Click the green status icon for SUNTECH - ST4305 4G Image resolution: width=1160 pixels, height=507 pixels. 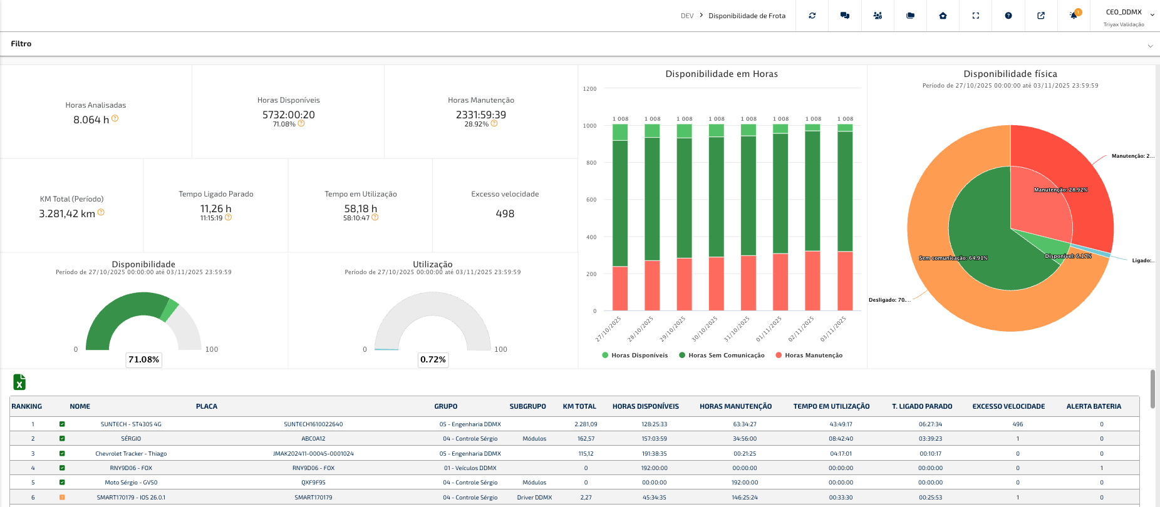(62, 424)
